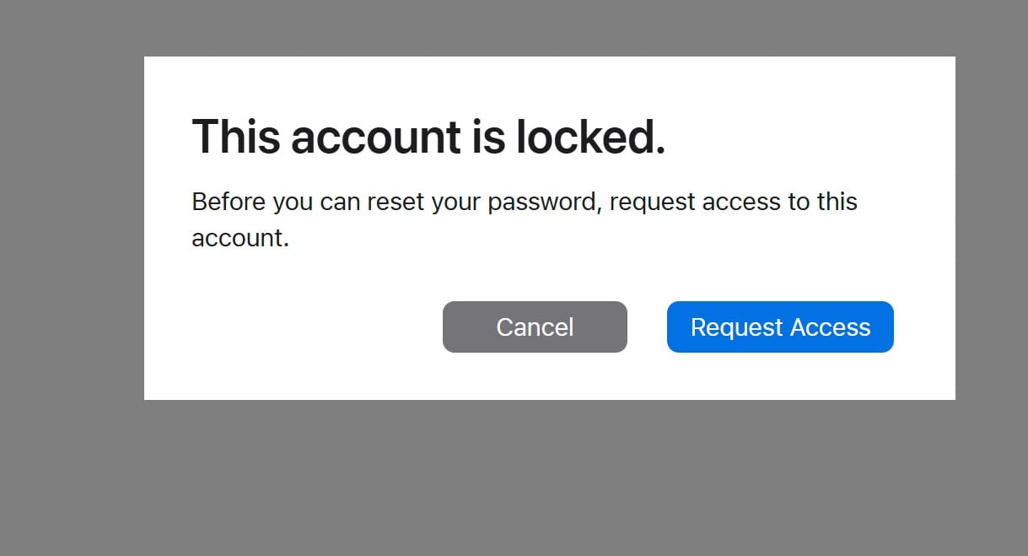Click the words "to this" in the message

coord(822,202)
